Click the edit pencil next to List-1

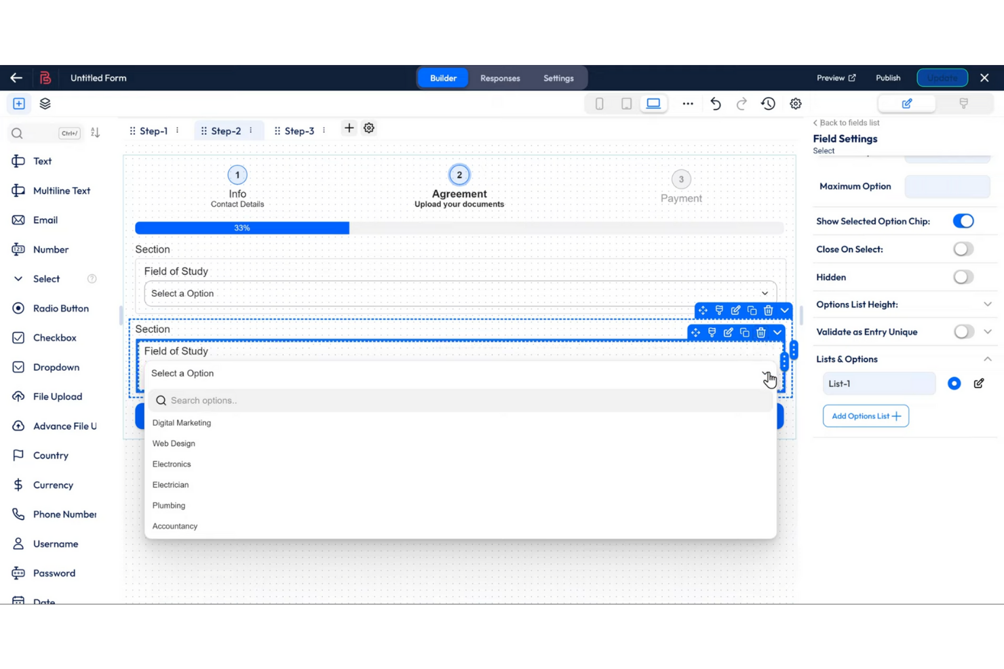coord(978,384)
